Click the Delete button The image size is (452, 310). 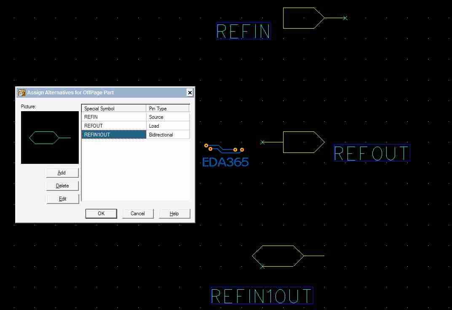(62, 186)
